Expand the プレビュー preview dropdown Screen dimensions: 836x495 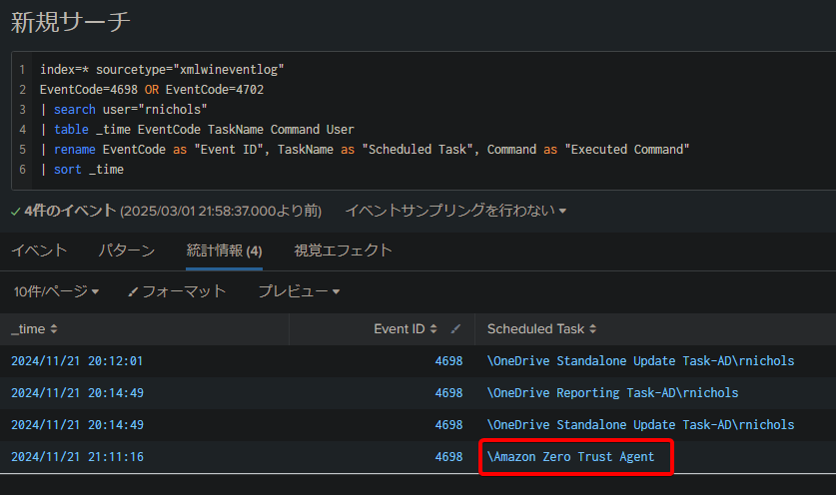299,291
